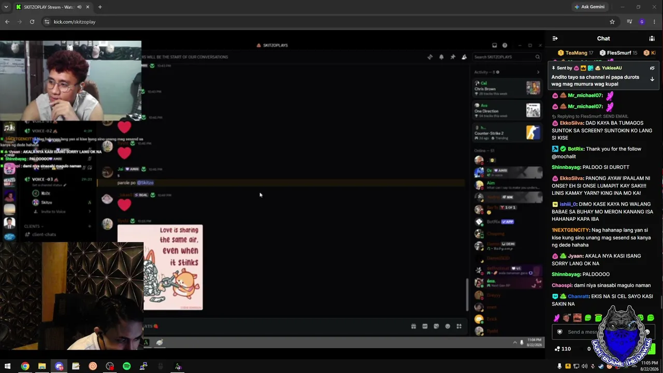Open Chaospi chat username

[x=561, y=285]
